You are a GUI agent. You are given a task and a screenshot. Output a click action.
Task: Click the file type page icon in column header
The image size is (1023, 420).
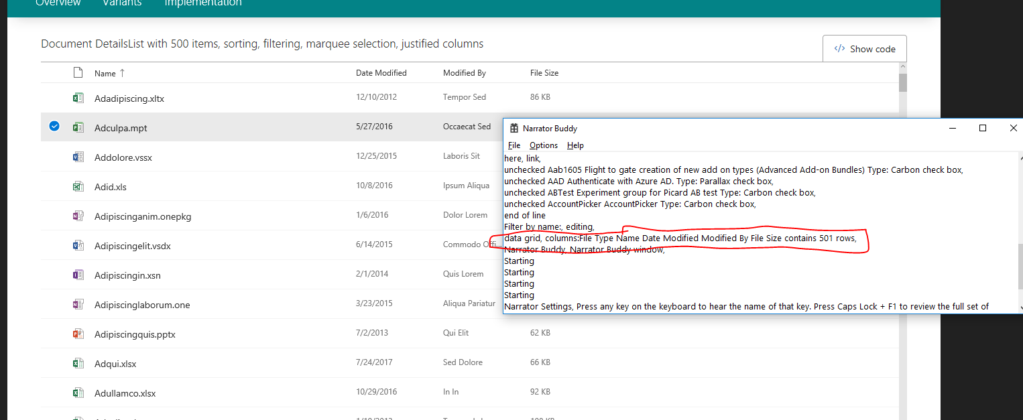point(78,72)
